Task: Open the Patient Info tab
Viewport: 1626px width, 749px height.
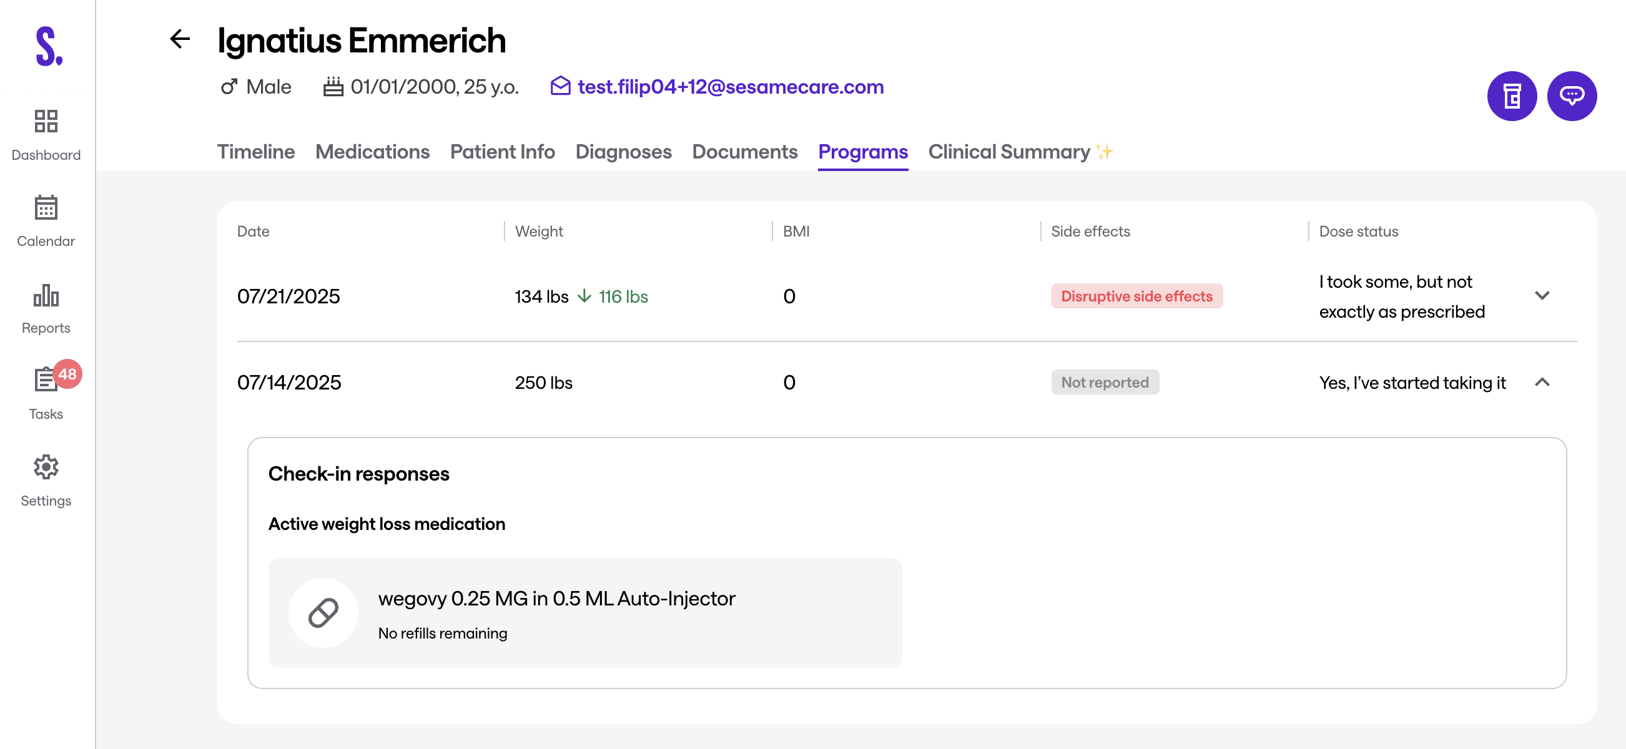Action: [x=502, y=152]
